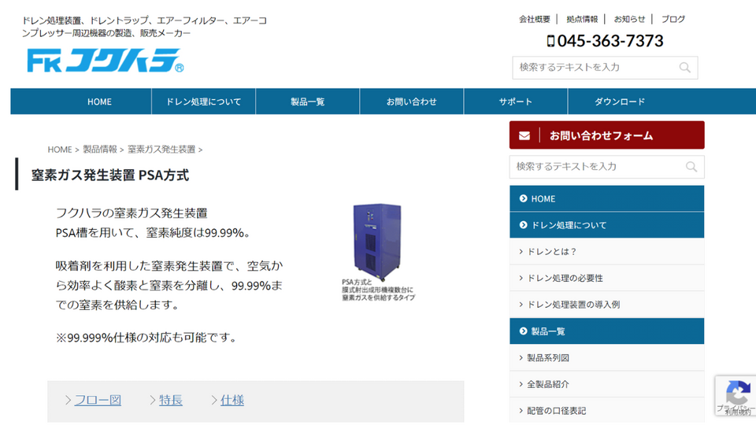
Task: Click the arrow icon beside sidebar HOME
Action: point(523,199)
